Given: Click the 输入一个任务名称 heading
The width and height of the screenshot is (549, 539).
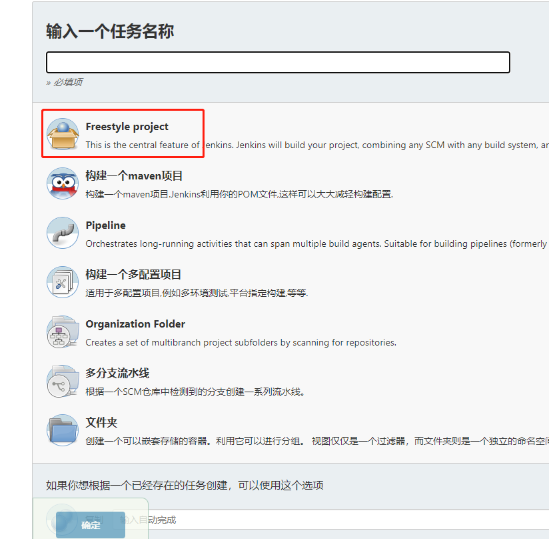Looking at the screenshot, I should coord(110,31).
